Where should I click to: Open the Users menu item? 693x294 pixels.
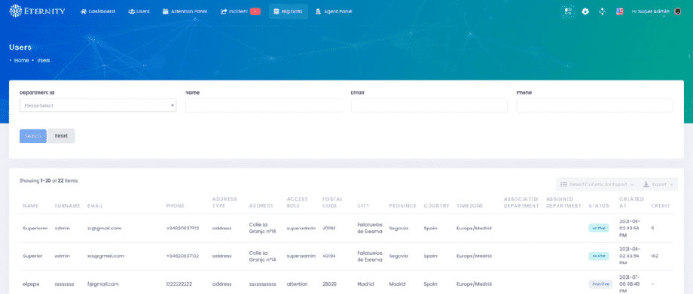pos(139,11)
